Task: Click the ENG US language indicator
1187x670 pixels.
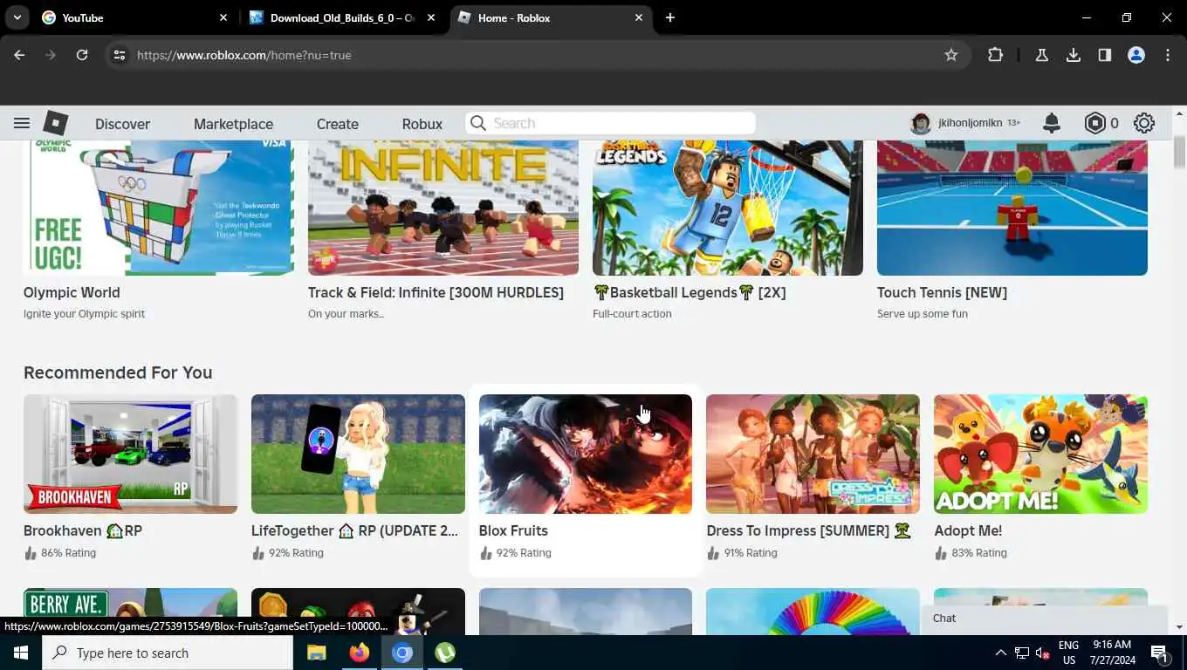Action: tap(1069, 653)
